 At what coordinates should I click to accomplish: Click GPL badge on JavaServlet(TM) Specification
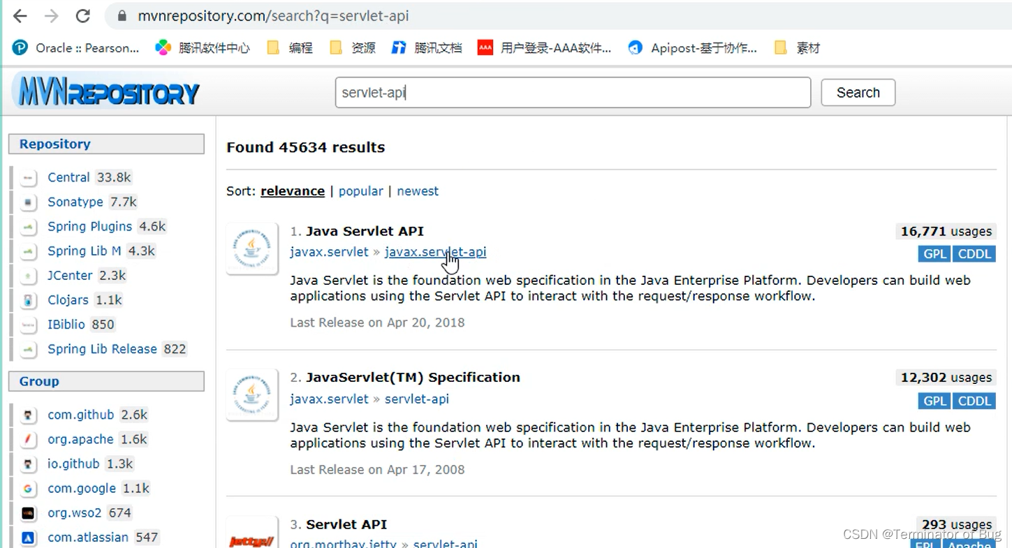(x=934, y=401)
